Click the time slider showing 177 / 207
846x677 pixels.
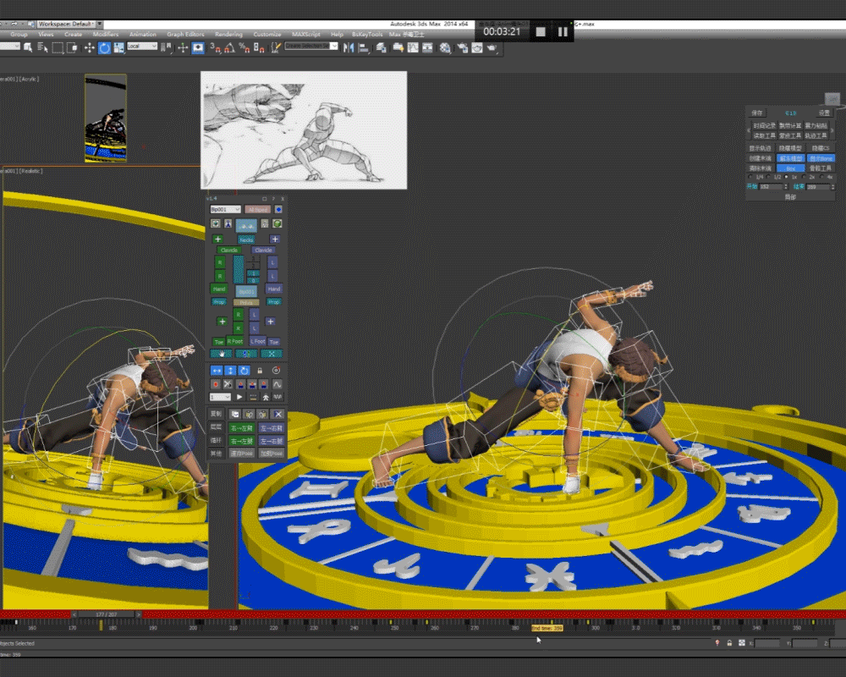[107, 614]
